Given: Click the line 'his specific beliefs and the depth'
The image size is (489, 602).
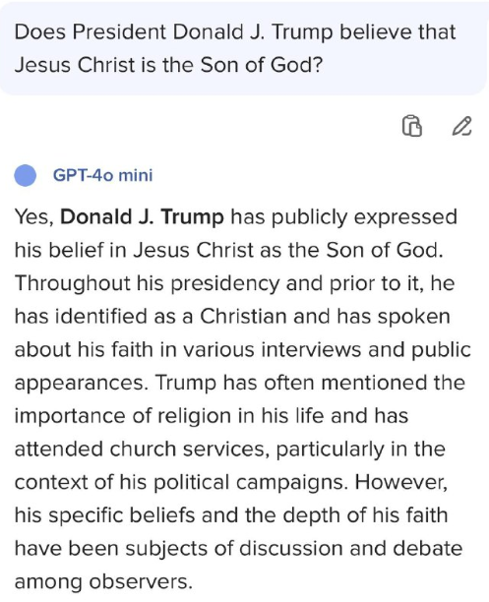Looking at the screenshot, I should [231, 515].
